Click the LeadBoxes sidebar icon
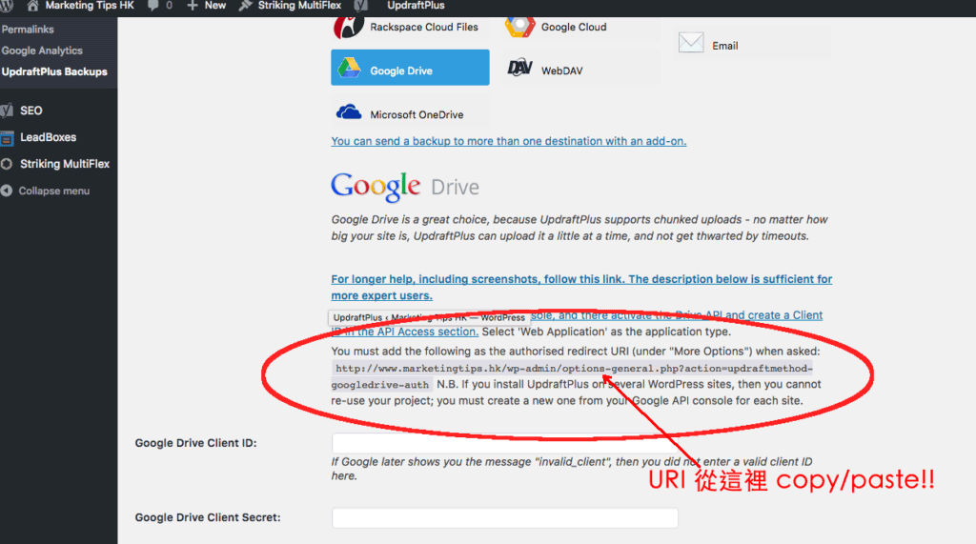976x544 pixels. 7,137
